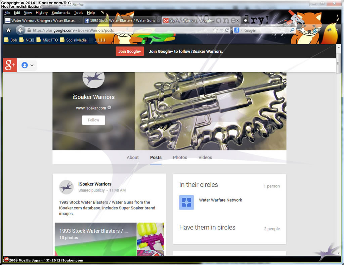Open the Google+ logo home icon

point(10,65)
